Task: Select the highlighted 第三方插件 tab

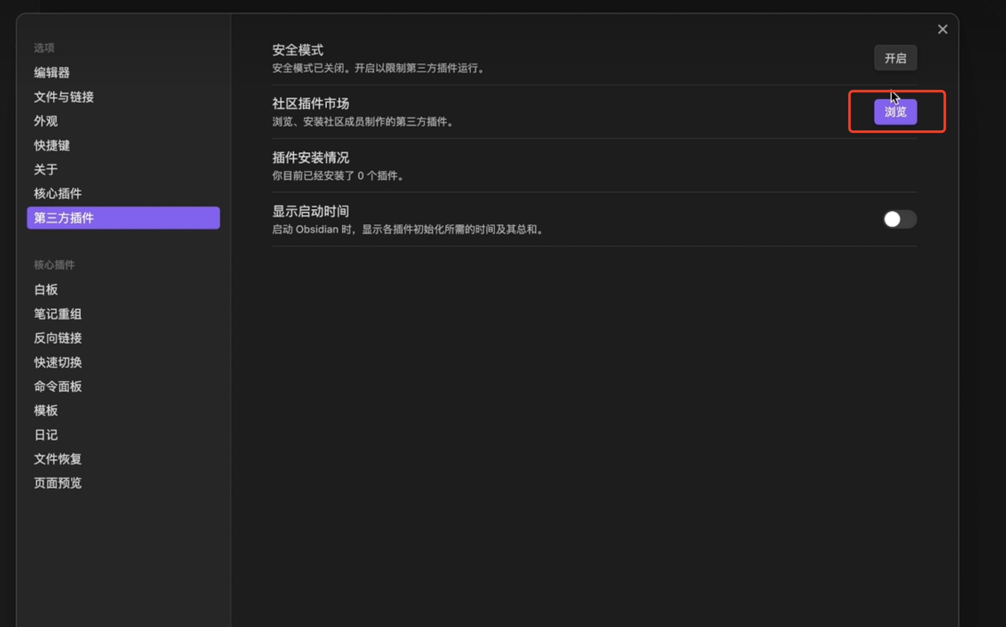Action: coord(123,218)
